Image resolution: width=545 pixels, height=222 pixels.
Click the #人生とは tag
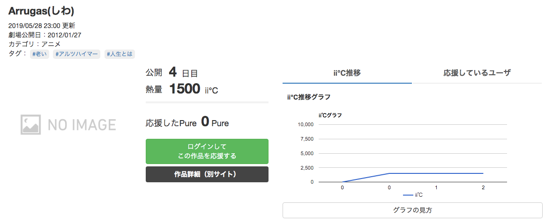click(119, 54)
